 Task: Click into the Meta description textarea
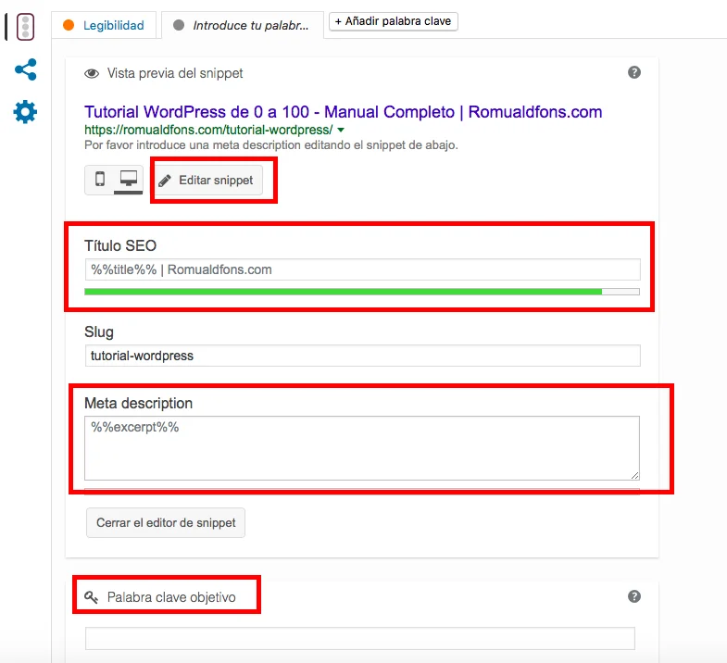[x=361, y=447]
